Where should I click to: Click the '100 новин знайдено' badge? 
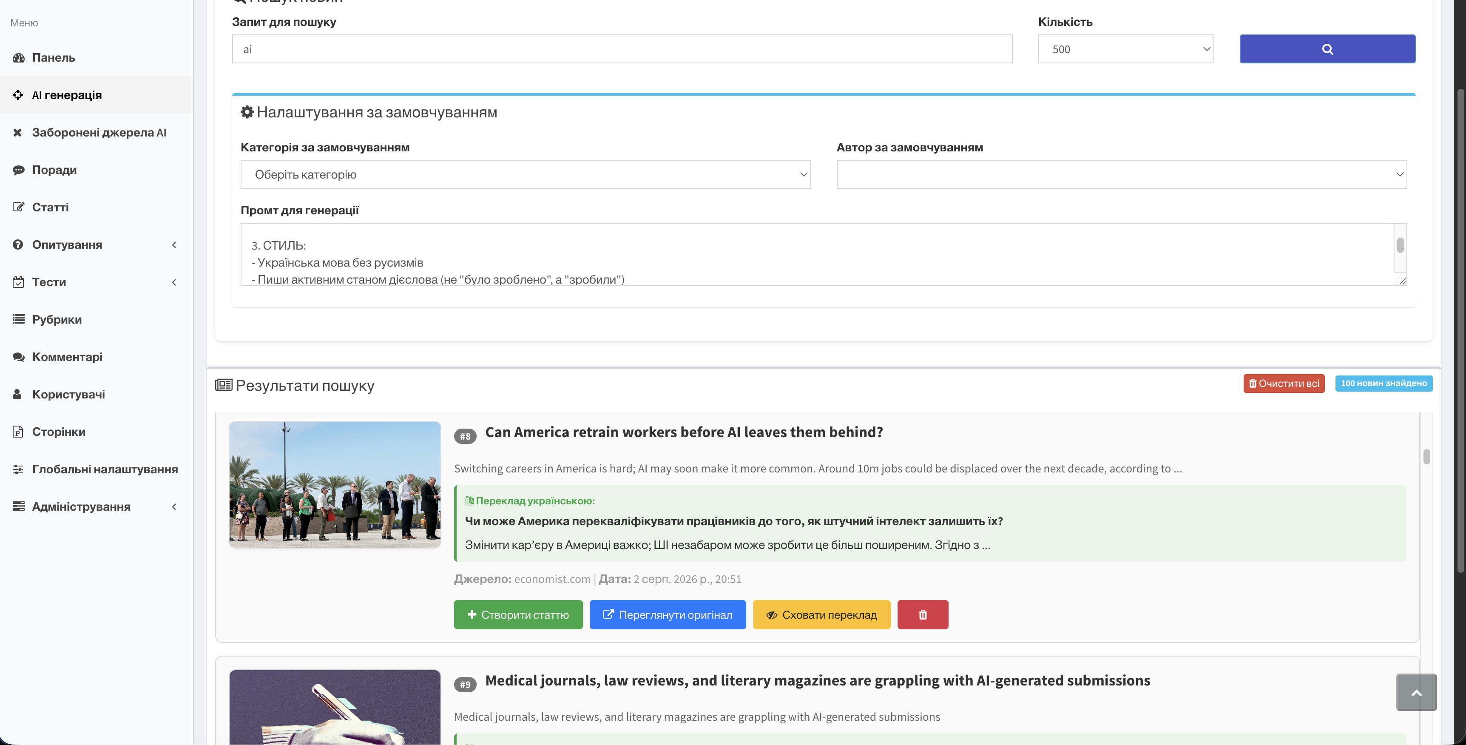[1384, 384]
